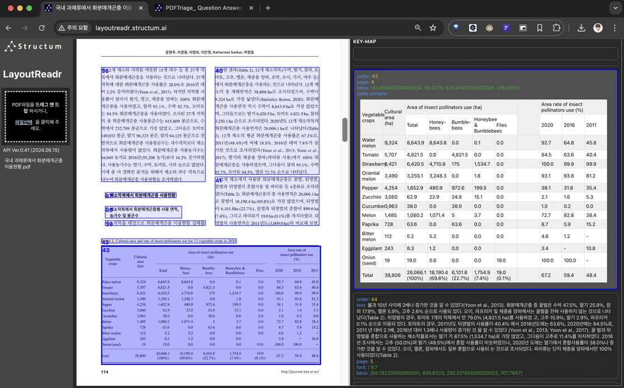Select the order 44 text block

coord(485,337)
